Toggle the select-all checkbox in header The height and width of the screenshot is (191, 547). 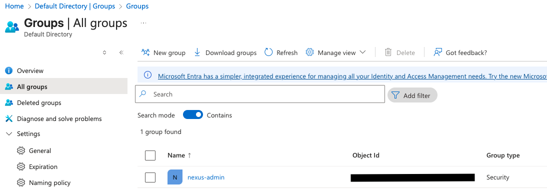[x=150, y=155]
